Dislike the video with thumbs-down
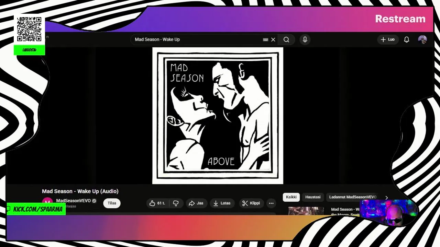The width and height of the screenshot is (440, 247). coord(176,203)
